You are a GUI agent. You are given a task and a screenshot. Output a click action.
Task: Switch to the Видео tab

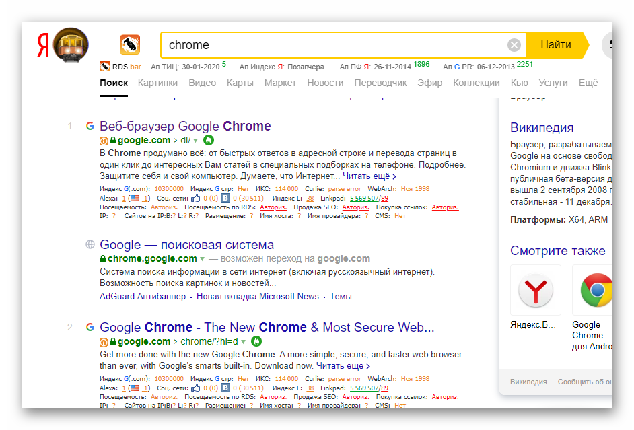[202, 83]
